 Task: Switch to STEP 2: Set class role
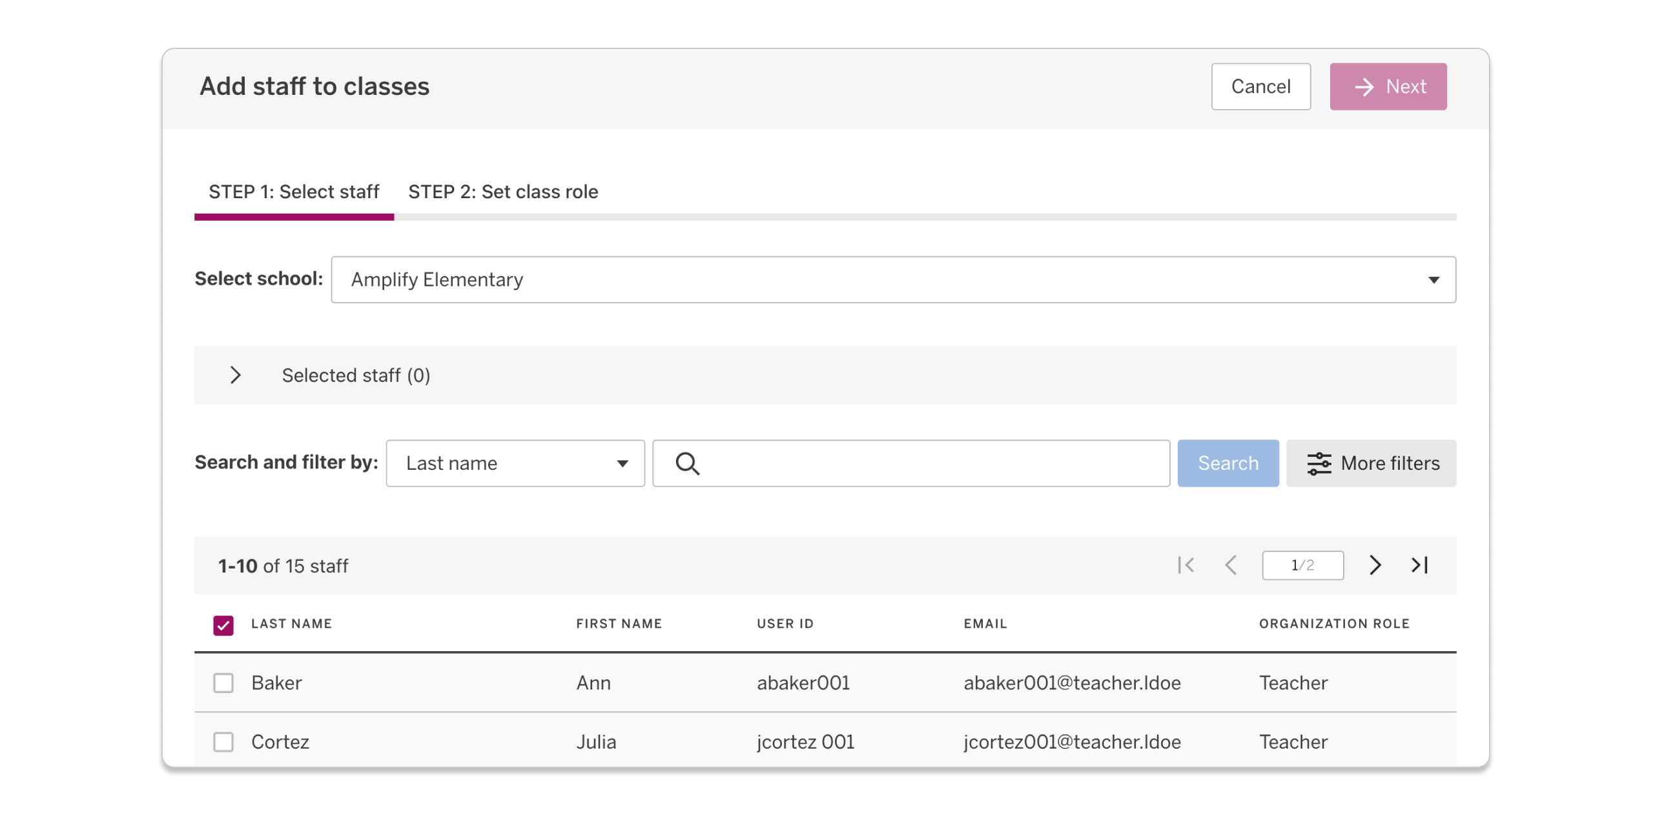[503, 192]
